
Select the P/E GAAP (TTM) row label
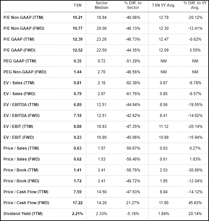[19, 39]
